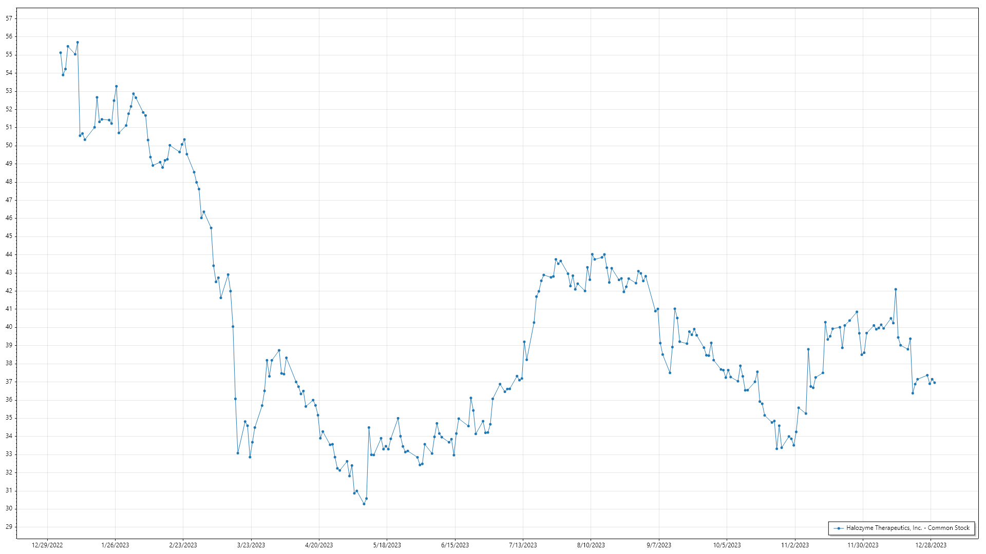Click the 29 value on the price axis

[x=9, y=527]
